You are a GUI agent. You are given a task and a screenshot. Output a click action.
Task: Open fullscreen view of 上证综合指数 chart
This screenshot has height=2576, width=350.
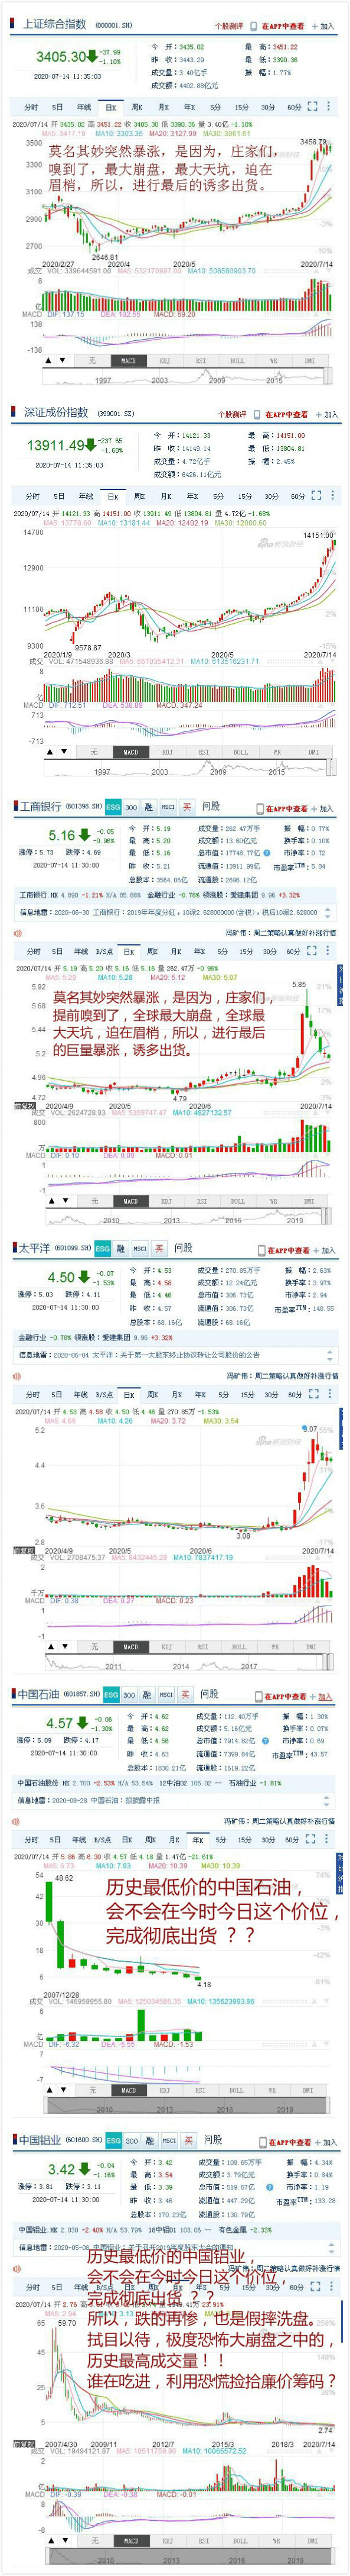[313, 107]
